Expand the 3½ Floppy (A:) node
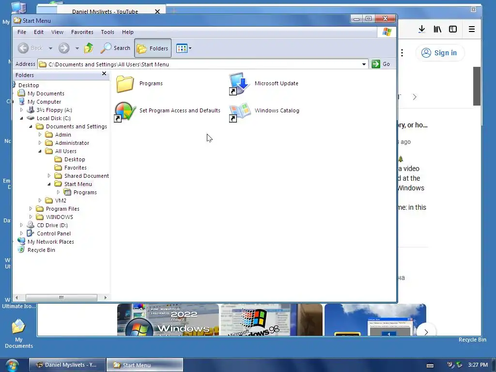 coord(21,110)
